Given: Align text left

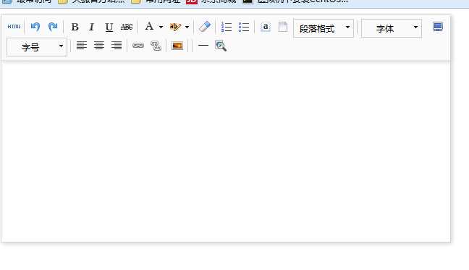Looking at the screenshot, I should (x=81, y=46).
